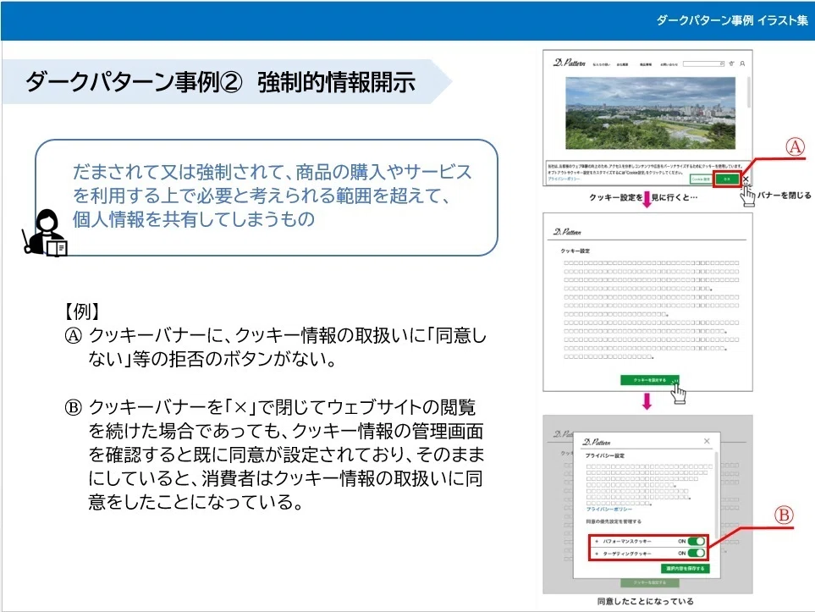Close the cookie banner with its X
815x612 pixels.
(x=746, y=179)
